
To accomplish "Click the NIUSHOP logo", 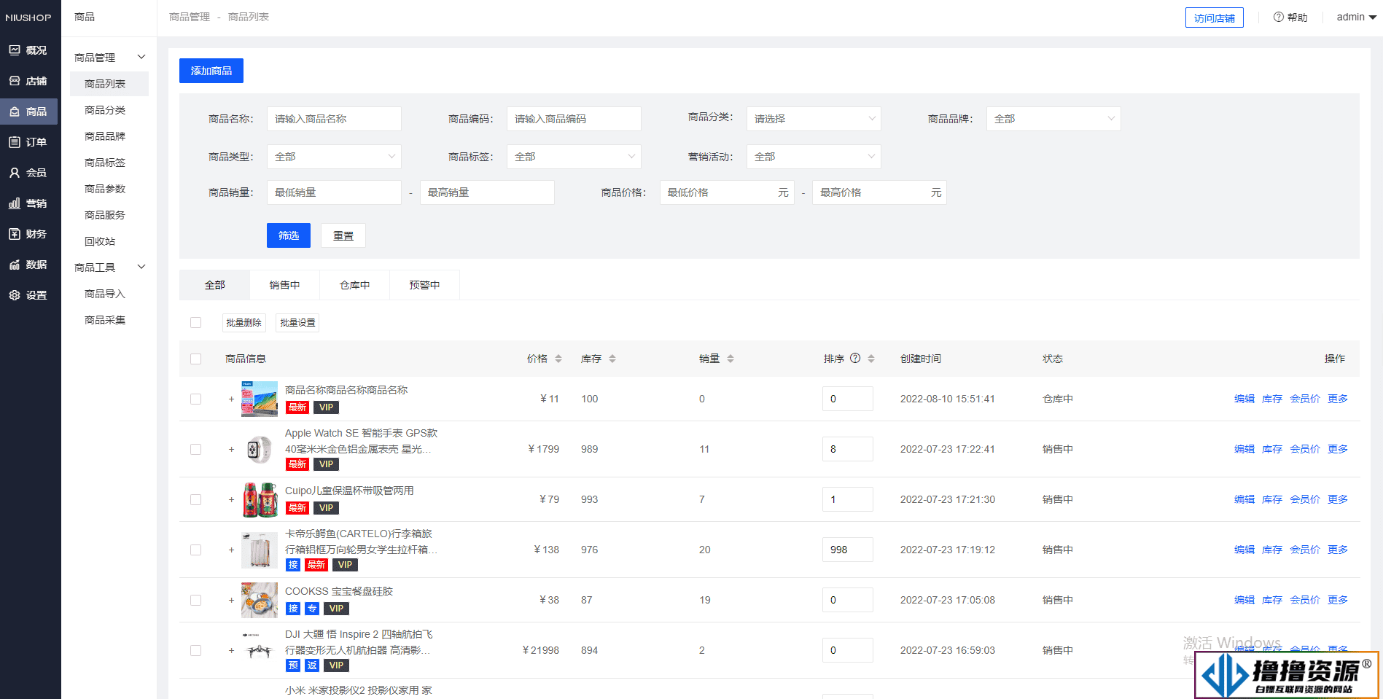I will (x=28, y=17).
